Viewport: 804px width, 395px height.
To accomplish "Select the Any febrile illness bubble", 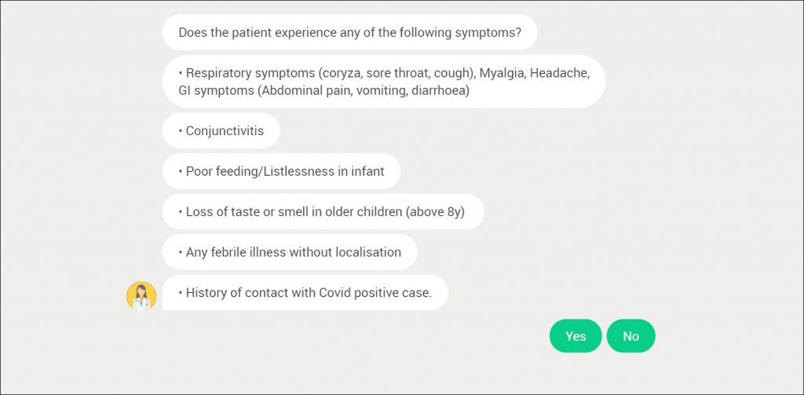I will click(289, 253).
